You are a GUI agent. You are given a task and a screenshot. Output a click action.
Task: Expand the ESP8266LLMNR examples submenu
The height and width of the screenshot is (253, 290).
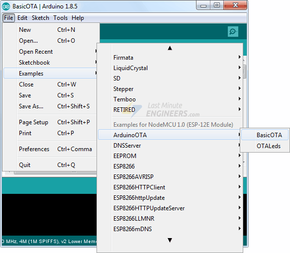click(x=170, y=219)
